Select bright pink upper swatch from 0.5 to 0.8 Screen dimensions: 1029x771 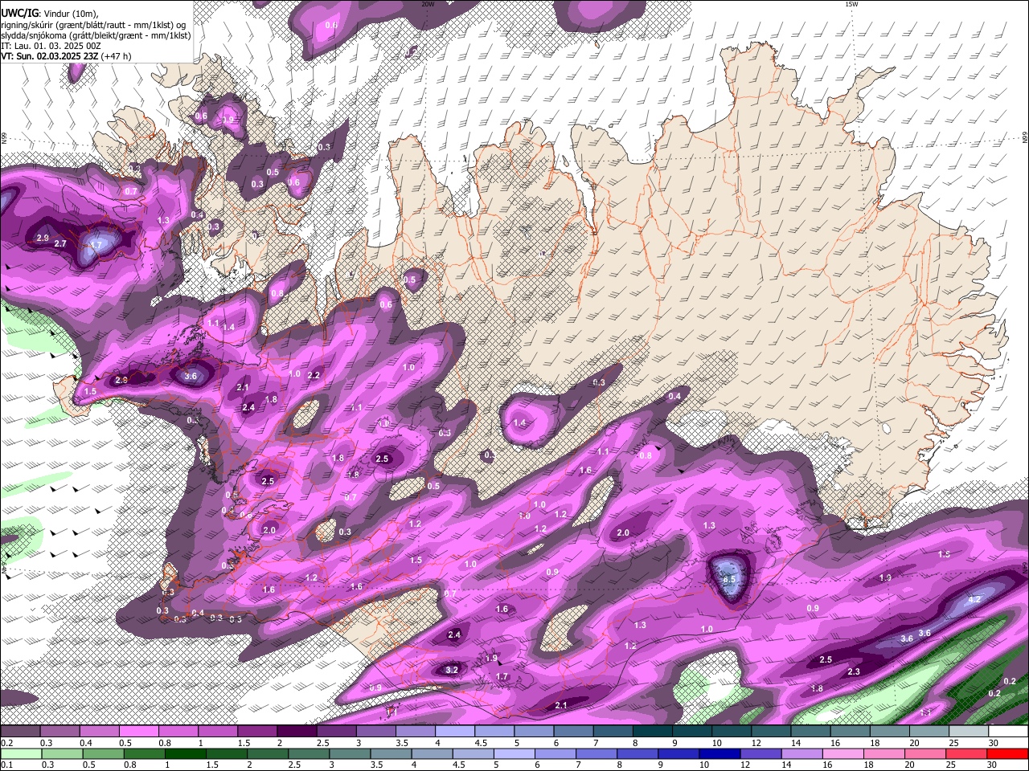point(139,732)
